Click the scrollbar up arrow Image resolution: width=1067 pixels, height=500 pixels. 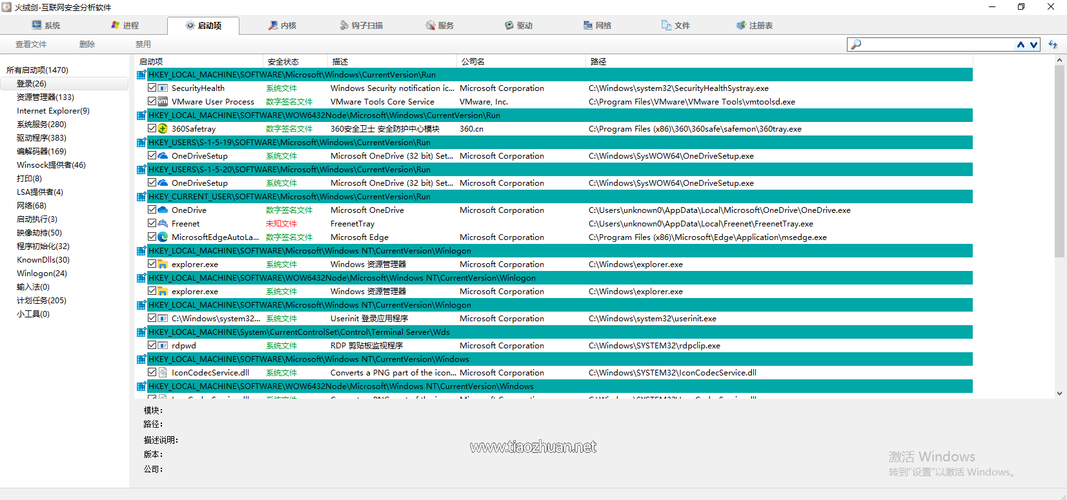tap(1059, 60)
